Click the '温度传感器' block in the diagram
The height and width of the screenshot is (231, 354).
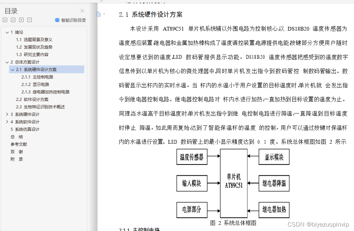tap(192, 157)
